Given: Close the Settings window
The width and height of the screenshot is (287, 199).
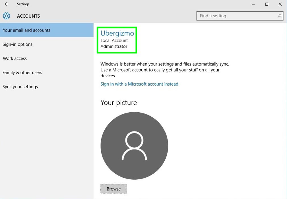Looking at the screenshot, I should point(280,4).
